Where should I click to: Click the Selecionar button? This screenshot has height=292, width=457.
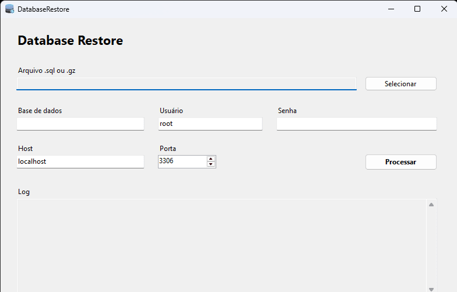point(401,84)
